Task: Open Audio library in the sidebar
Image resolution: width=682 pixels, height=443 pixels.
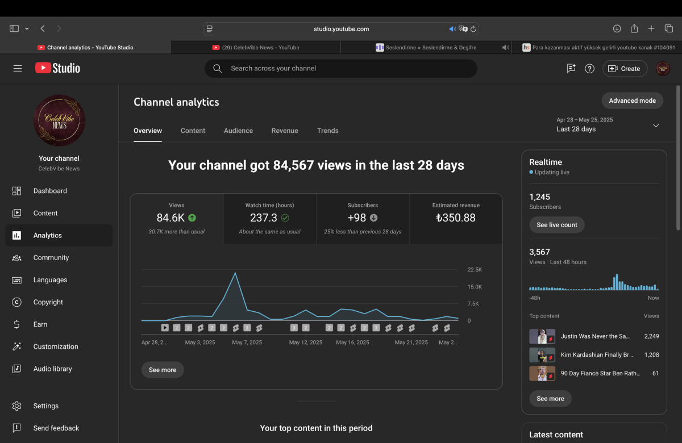Action: click(x=59, y=369)
